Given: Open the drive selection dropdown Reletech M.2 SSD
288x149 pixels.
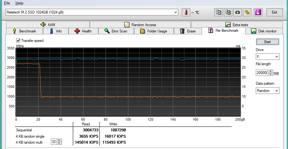Looking at the screenshot, I should click(92, 12).
